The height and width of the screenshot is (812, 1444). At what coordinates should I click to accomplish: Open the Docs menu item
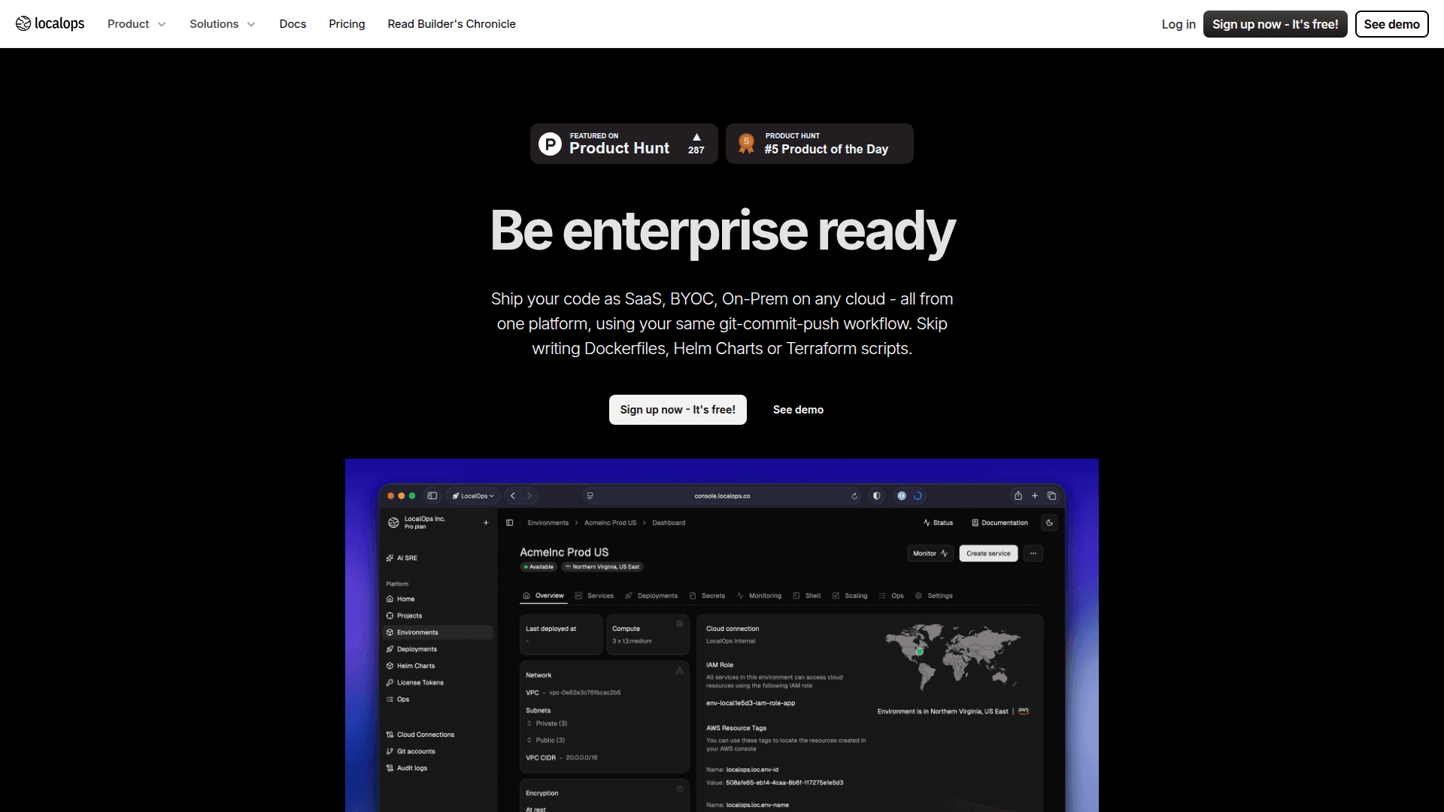293,24
